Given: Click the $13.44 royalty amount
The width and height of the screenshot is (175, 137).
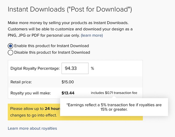Looking at the screenshot, I should tap(68, 93).
